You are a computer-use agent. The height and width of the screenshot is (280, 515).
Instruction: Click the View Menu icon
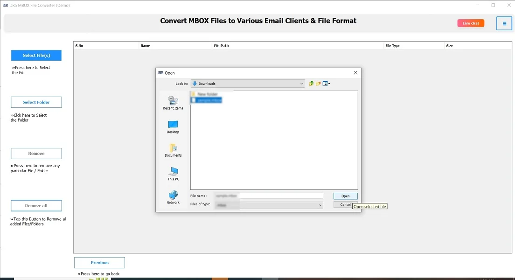(325, 83)
